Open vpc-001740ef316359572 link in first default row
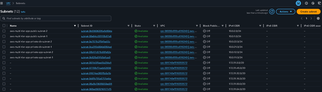 point(174,63)
